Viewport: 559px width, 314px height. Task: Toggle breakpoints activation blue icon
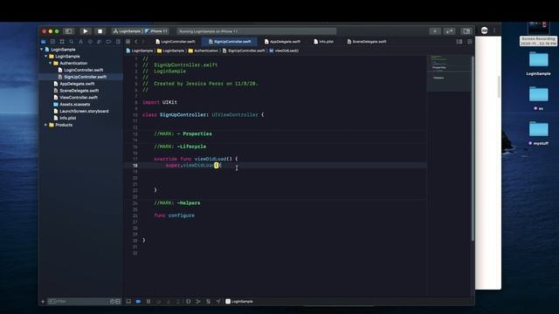click(x=138, y=302)
